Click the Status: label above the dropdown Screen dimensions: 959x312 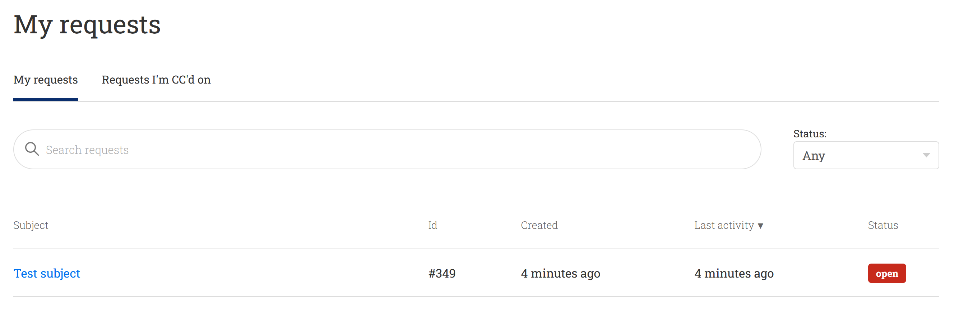810,133
